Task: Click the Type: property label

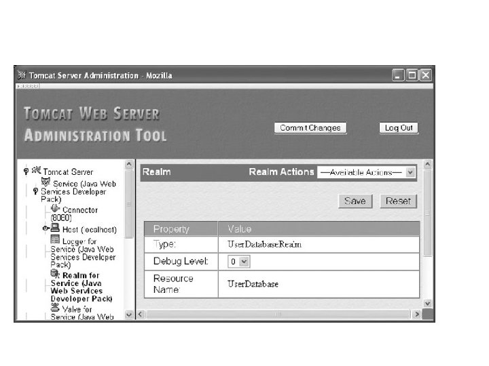Action: (164, 244)
